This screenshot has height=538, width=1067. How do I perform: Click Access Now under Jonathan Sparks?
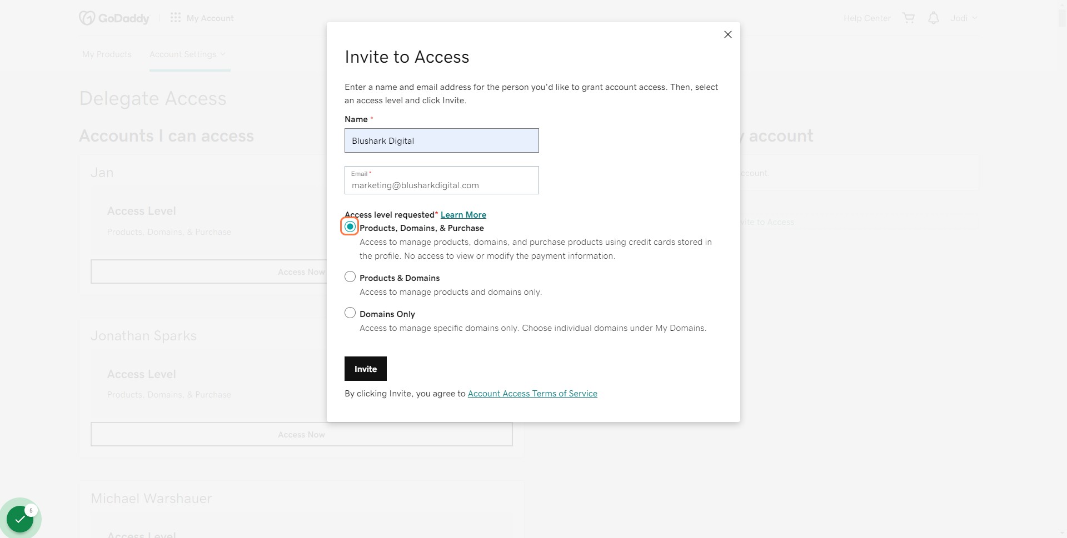click(x=302, y=434)
